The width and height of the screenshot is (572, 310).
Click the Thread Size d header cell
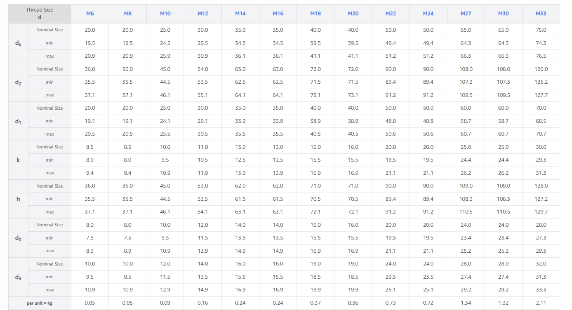40,14
